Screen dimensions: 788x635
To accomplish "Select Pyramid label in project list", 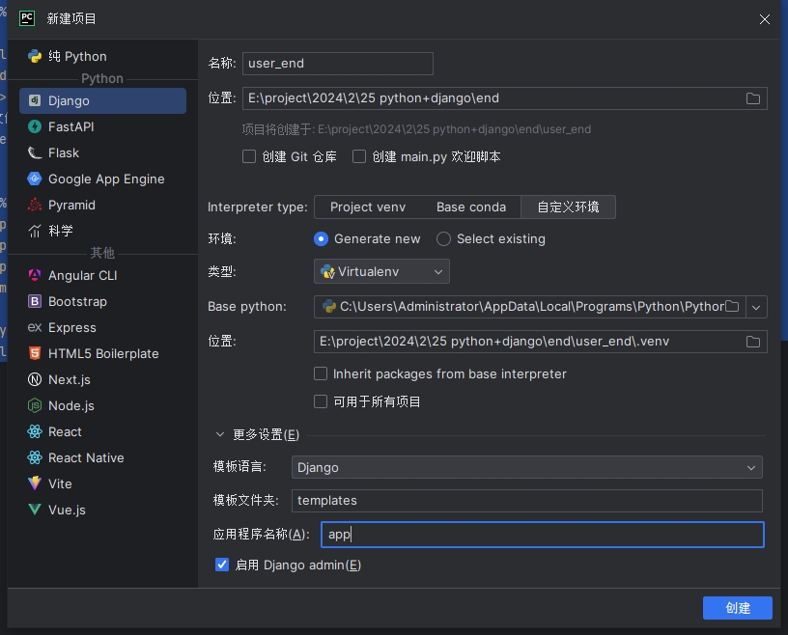I will coord(71,205).
